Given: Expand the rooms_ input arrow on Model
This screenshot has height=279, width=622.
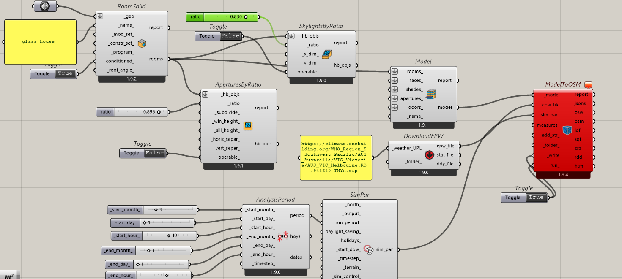Looking at the screenshot, I should [x=395, y=72].
